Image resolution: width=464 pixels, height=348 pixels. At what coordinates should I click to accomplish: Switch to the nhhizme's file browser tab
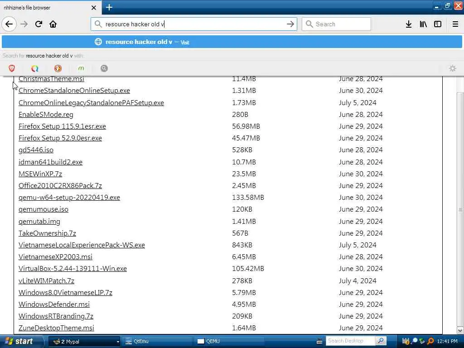click(x=47, y=8)
